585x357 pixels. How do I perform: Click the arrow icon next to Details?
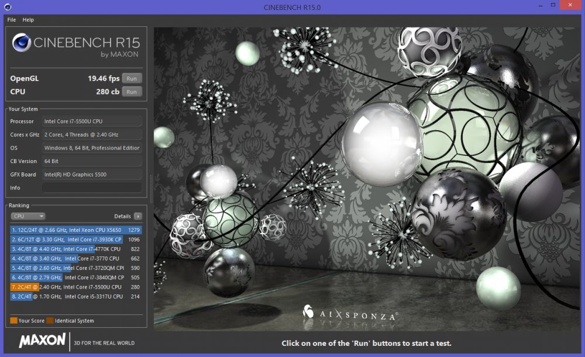(139, 216)
